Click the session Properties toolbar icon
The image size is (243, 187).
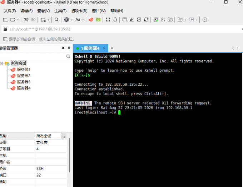tap(43, 20)
